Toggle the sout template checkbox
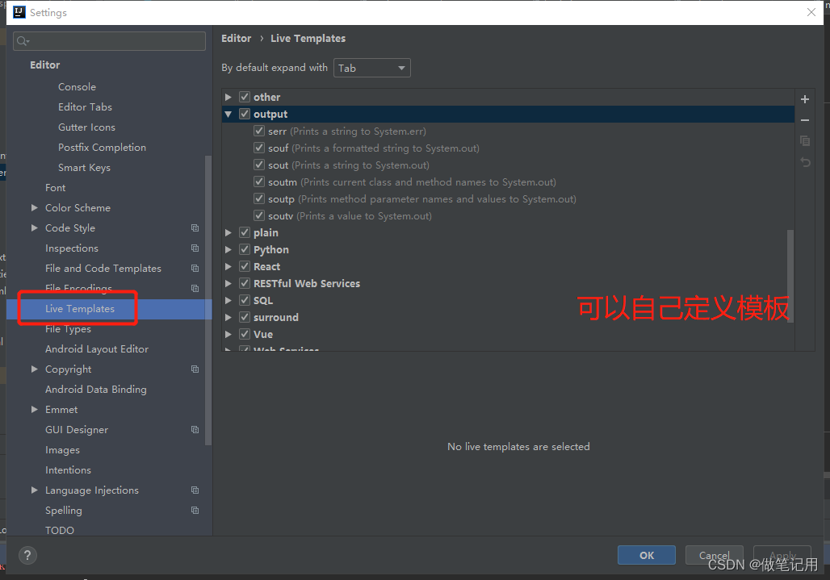 [259, 165]
